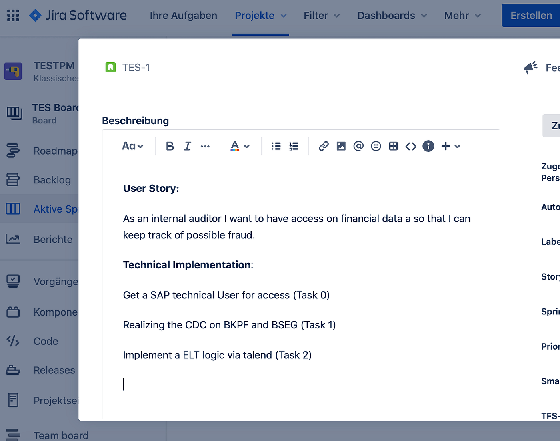Mention a person with the @ icon

click(x=358, y=146)
